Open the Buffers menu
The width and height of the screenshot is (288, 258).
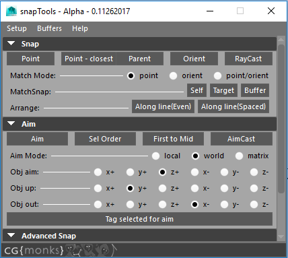[x=49, y=28]
